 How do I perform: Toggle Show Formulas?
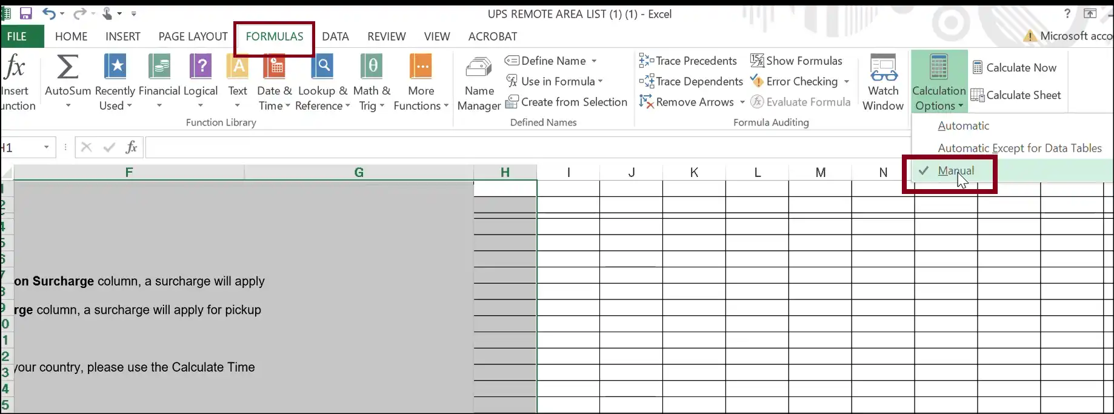pos(796,61)
